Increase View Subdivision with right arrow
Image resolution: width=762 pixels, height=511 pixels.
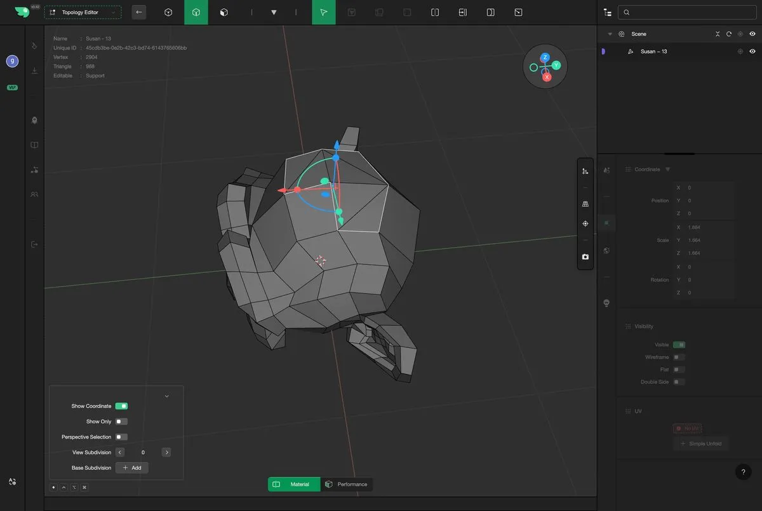pos(166,453)
